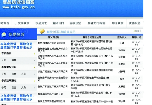Screen dimensions: 152x105
Task: Click the 解除时间 column header
Action: pyautogui.click(x=136, y=37)
